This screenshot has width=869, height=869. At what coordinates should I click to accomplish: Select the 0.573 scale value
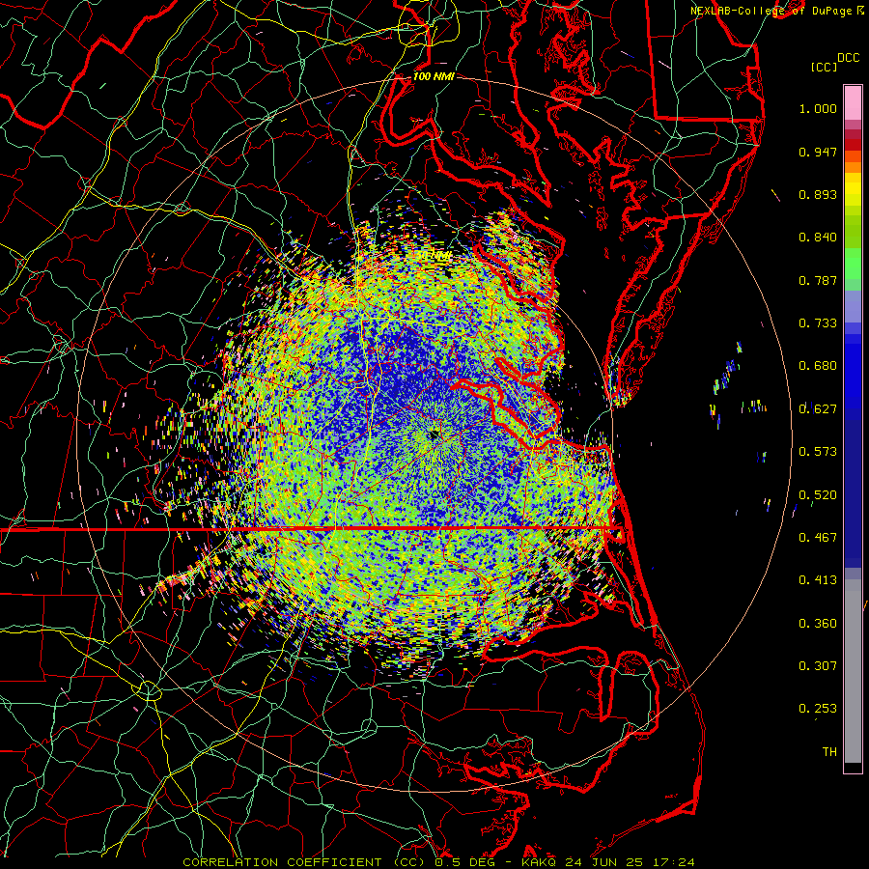tap(818, 452)
